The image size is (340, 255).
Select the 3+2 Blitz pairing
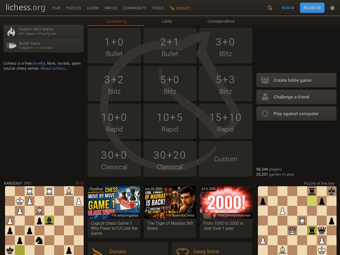(x=114, y=84)
